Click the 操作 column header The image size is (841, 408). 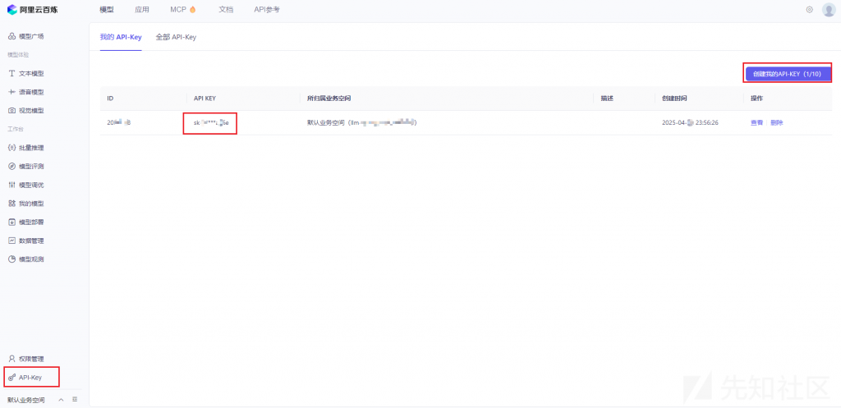[756, 99]
